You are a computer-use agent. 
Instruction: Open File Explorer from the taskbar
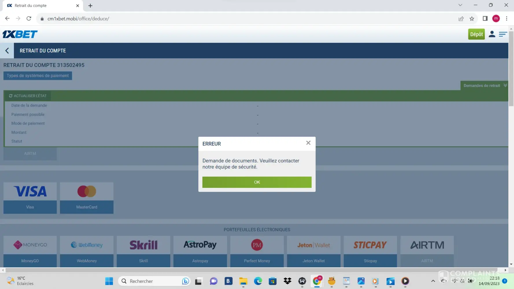[x=243, y=281]
